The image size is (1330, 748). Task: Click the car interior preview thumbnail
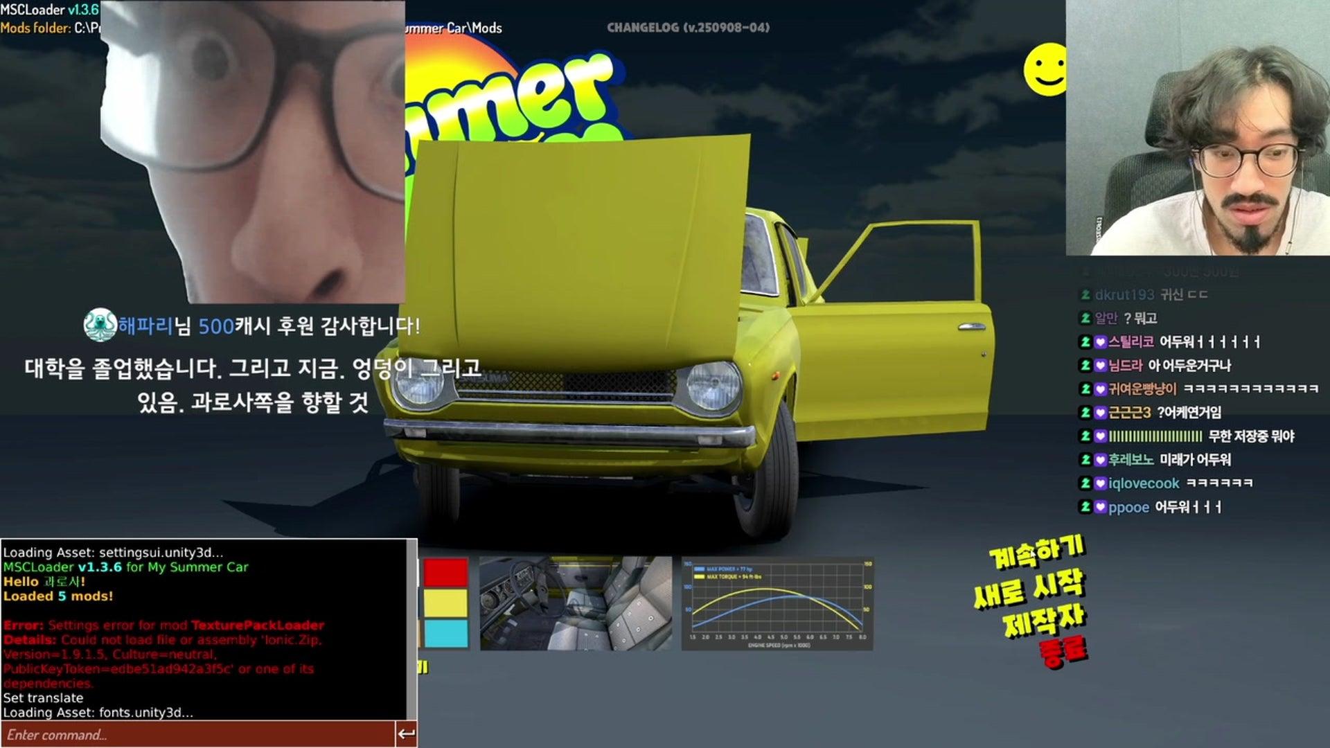click(576, 603)
